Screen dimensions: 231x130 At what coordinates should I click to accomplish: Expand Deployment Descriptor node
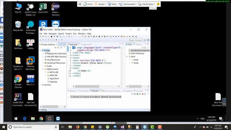point(43,53)
